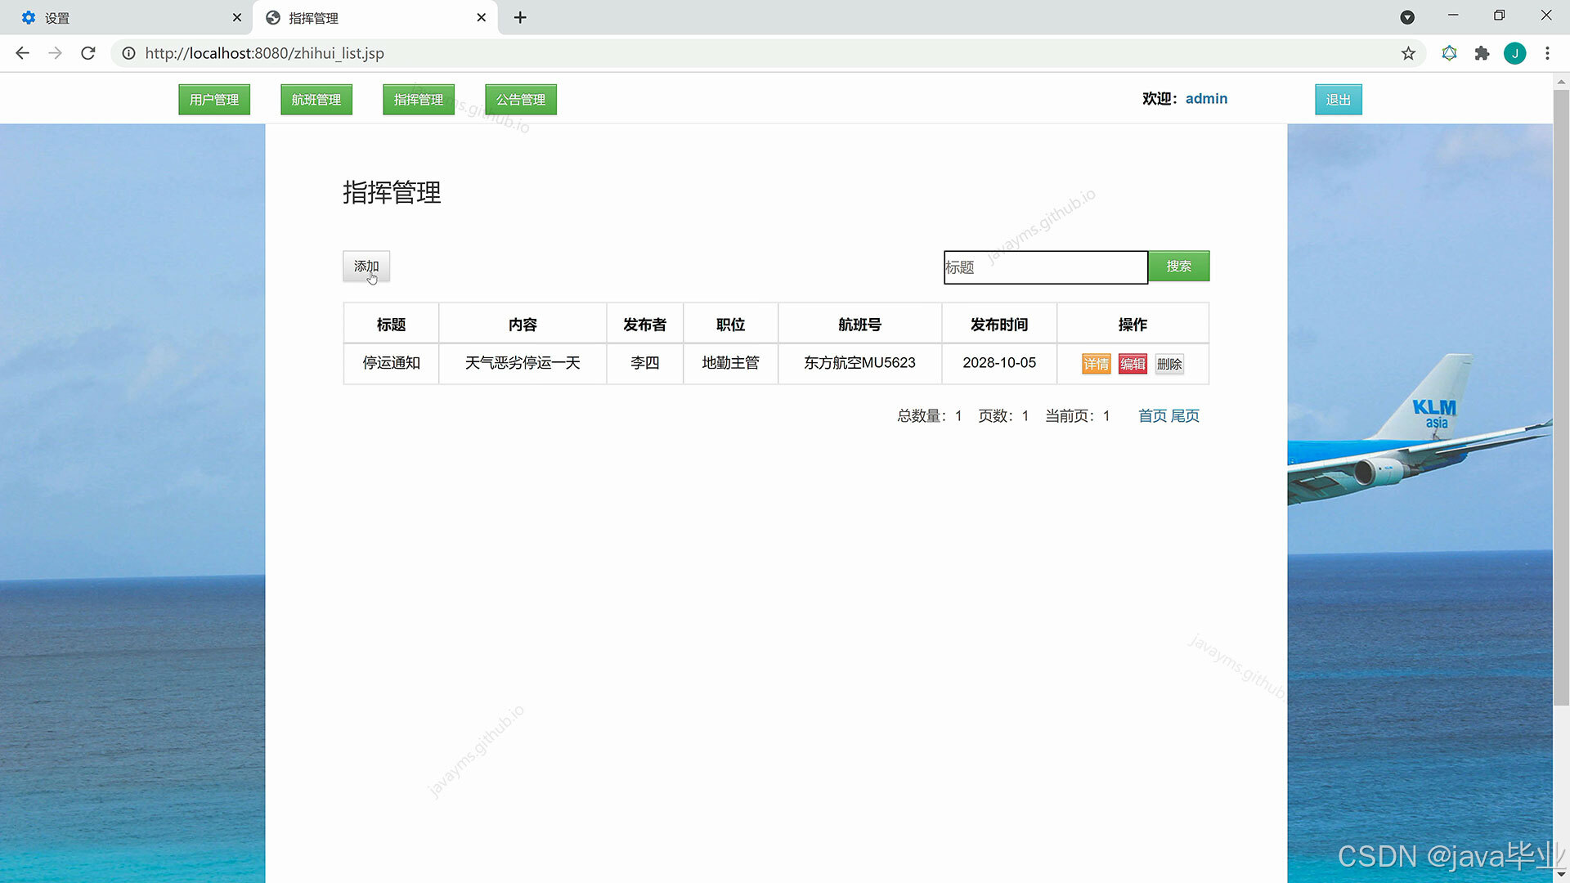Open 公告管理 in the navigation bar
1570x883 pixels.
(x=521, y=100)
